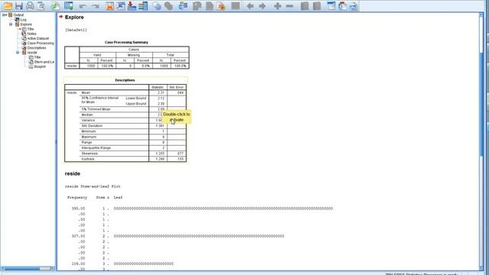Click the Go to Variable toolbar icon

point(131,5)
